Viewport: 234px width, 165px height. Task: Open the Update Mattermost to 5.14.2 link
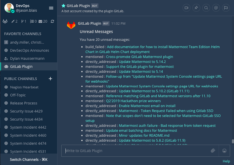(x=142, y=62)
